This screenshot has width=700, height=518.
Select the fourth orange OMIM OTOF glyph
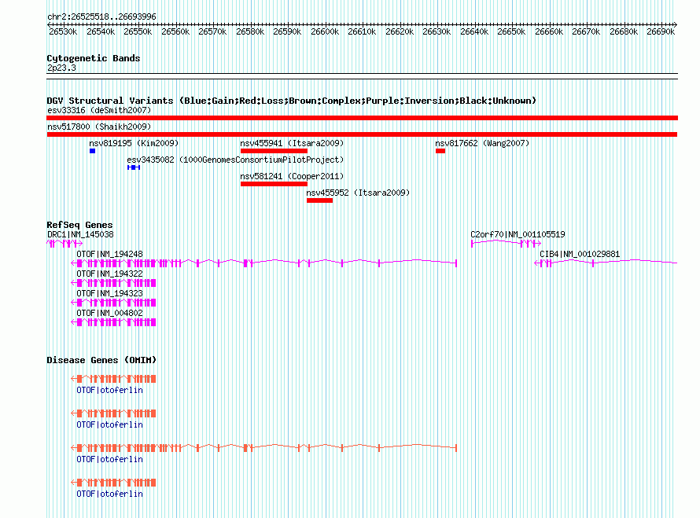(x=113, y=483)
